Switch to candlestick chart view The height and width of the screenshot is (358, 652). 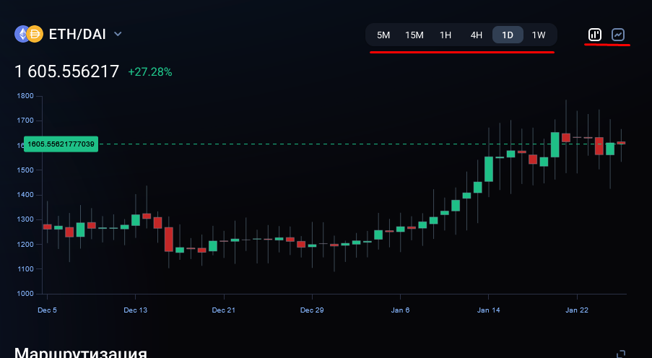(595, 35)
